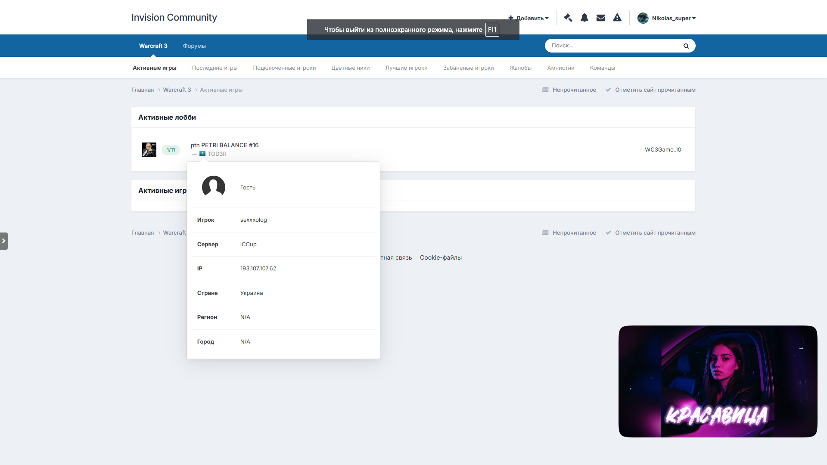Click the Красавица banner image
This screenshot has width=827, height=465.
(718, 381)
